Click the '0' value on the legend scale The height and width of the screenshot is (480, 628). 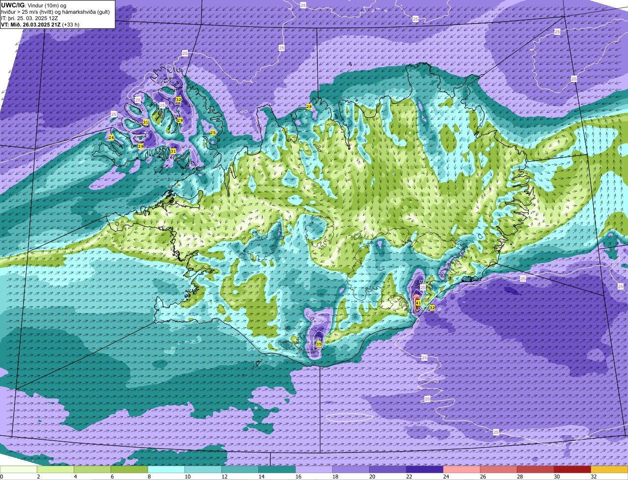point(1,477)
